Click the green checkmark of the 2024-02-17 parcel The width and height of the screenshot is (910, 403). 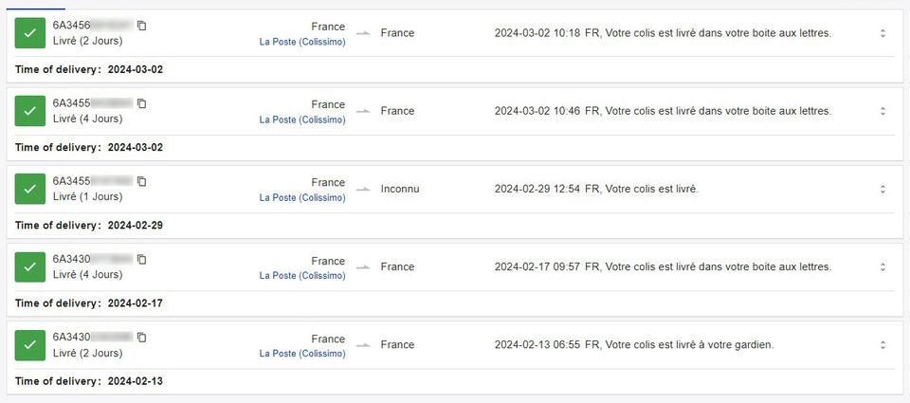coord(30,267)
